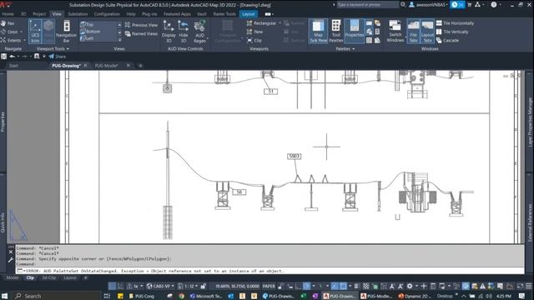Click Previous View
Viewport: 534px width, 300px height.
(x=141, y=25)
